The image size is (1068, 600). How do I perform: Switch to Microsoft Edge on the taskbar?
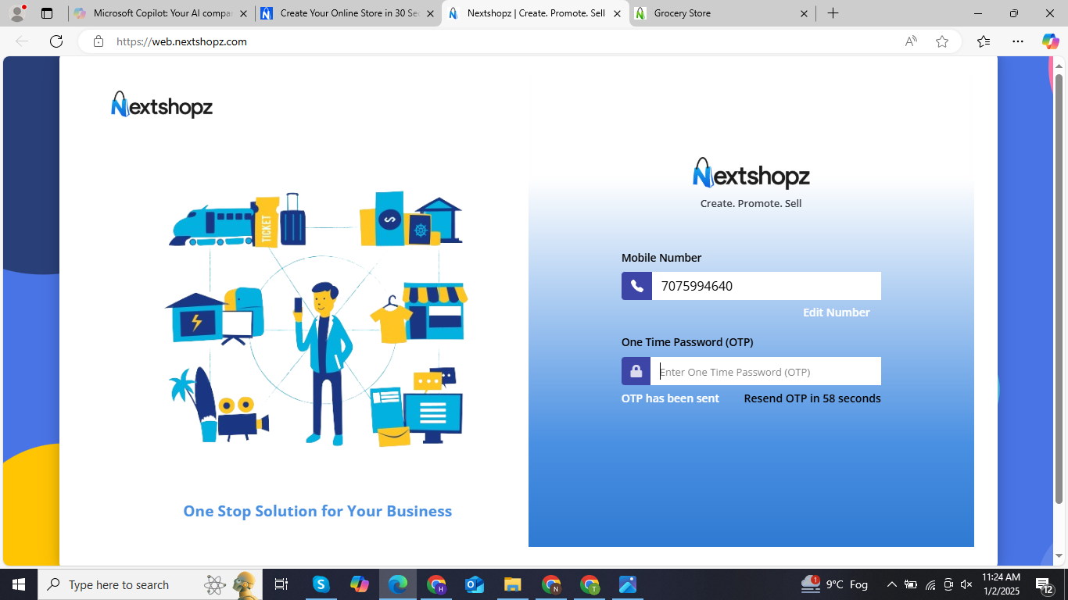coord(398,584)
